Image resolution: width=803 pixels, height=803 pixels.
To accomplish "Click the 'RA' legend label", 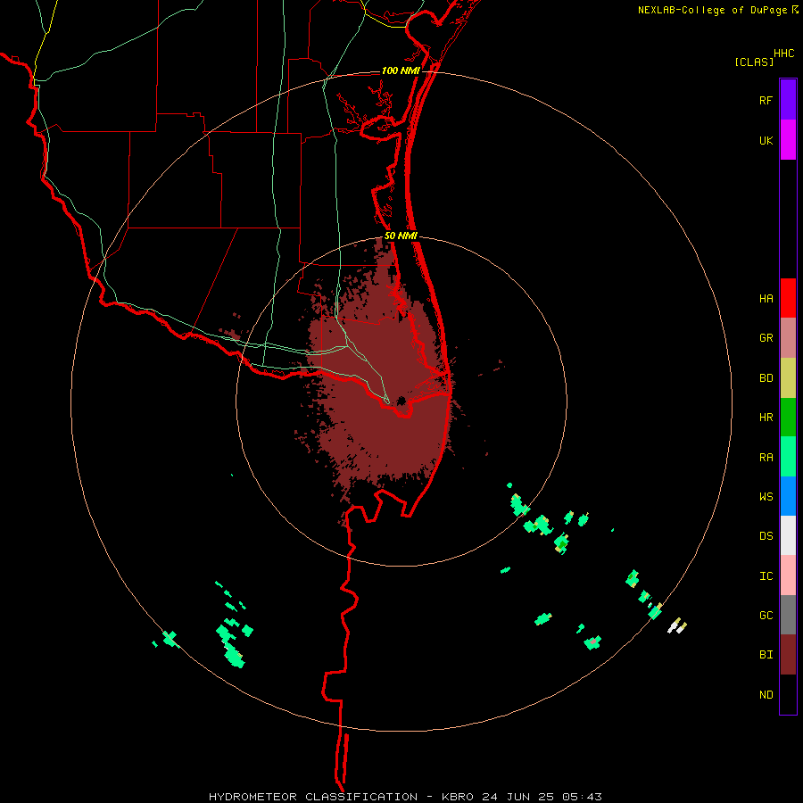I will [x=766, y=458].
